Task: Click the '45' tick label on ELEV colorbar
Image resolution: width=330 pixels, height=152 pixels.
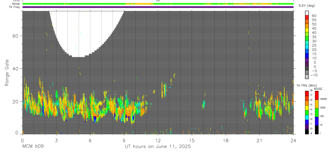Action: (x=314, y=28)
